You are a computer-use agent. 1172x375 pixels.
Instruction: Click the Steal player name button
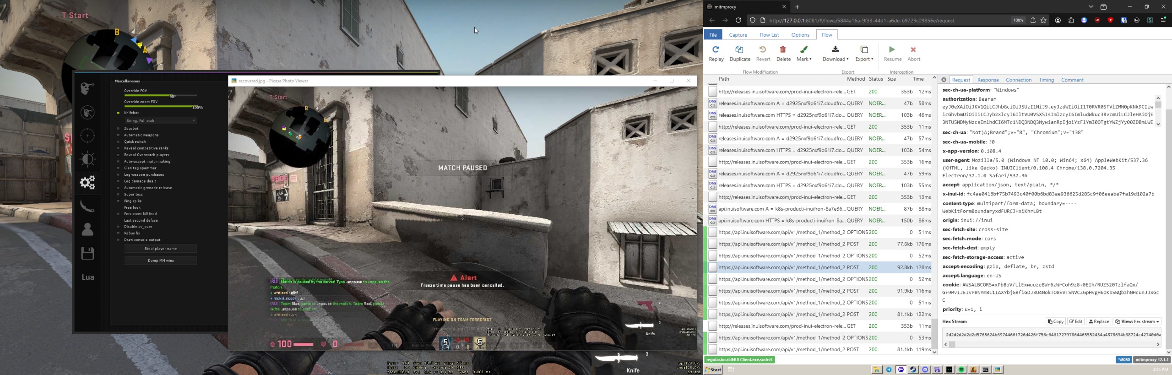coord(161,249)
